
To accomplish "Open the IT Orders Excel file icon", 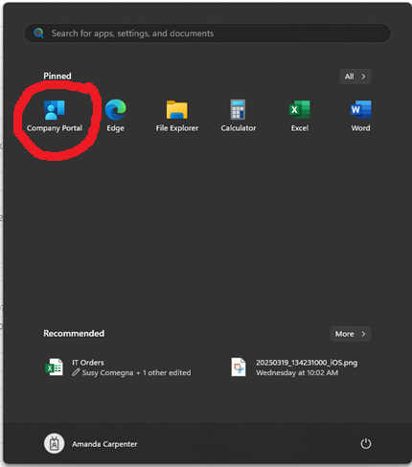I will [x=55, y=367].
